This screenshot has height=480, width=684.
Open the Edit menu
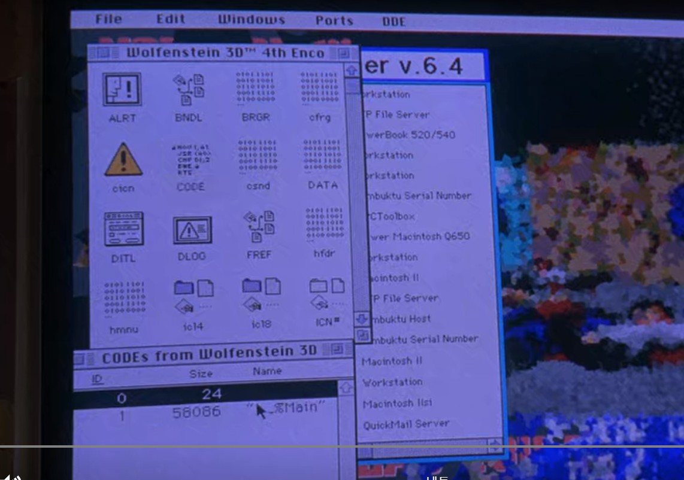coord(171,19)
